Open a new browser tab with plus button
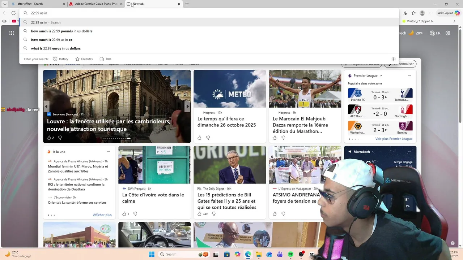463x260 pixels. tap(187, 4)
